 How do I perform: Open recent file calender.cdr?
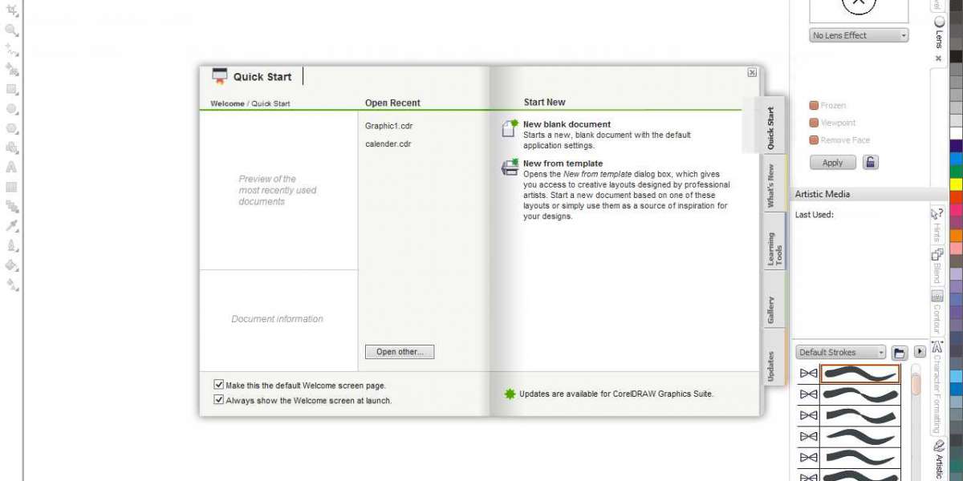click(388, 144)
